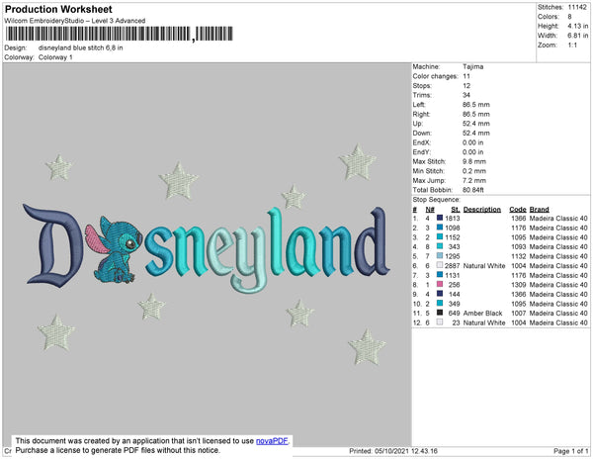Image resolution: width=593 pixels, height=459 pixels.
Task: Click the navy swatch beside 144 stitches
Action: pyautogui.click(x=440, y=294)
